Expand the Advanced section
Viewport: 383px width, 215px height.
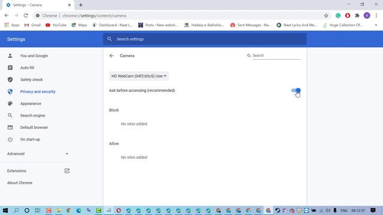coord(38,154)
